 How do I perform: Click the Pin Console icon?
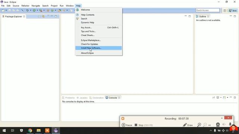coord(213,98)
